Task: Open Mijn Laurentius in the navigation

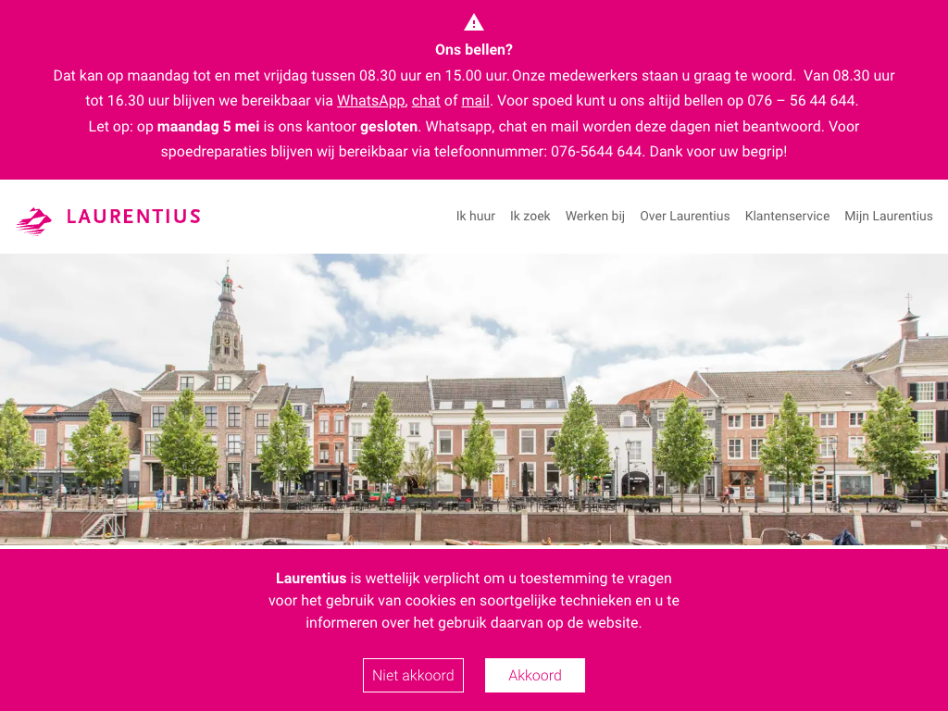Action: pos(888,216)
